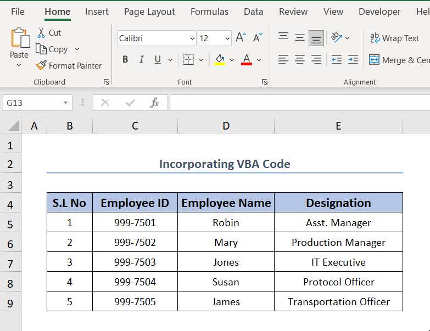Align text left
The height and width of the screenshot is (331, 430).
coord(283,59)
